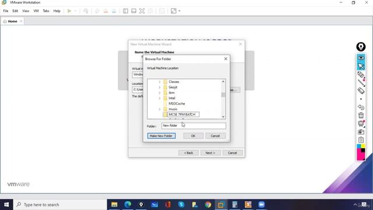Open the View menu
This screenshot has height=210, width=373.
coord(26,11)
